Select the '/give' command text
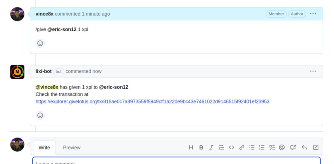The height and width of the screenshot is (164, 334). click(x=41, y=29)
